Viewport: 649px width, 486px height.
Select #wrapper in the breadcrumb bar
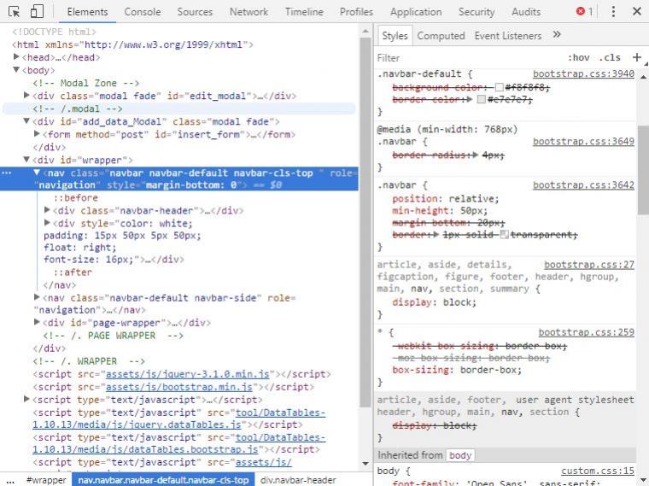[x=46, y=480]
